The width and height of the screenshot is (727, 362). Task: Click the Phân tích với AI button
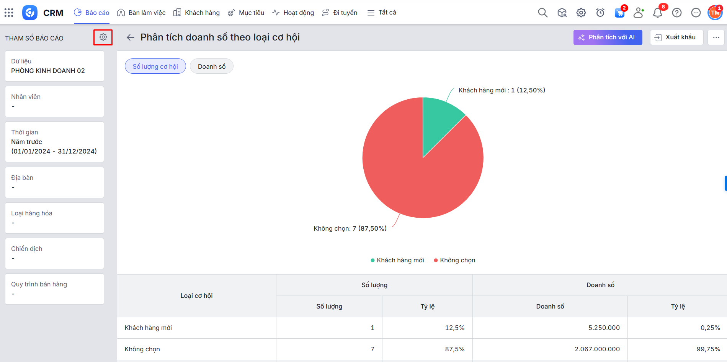tap(608, 37)
